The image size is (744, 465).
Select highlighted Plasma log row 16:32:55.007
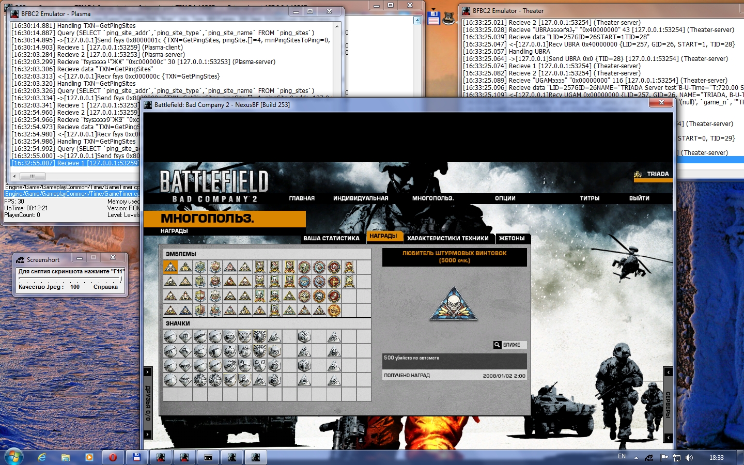75,163
